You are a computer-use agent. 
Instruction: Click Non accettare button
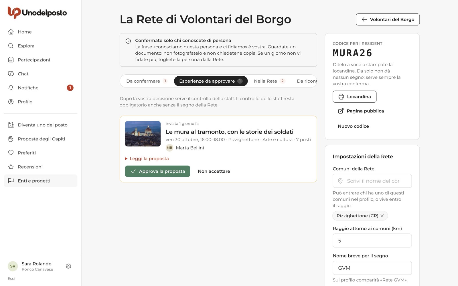click(x=214, y=171)
